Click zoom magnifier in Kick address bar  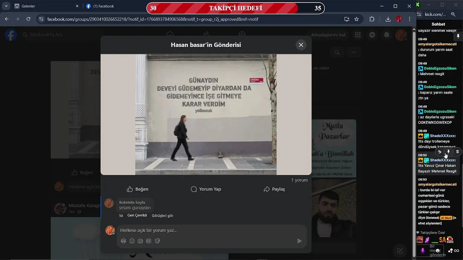coord(453,14)
